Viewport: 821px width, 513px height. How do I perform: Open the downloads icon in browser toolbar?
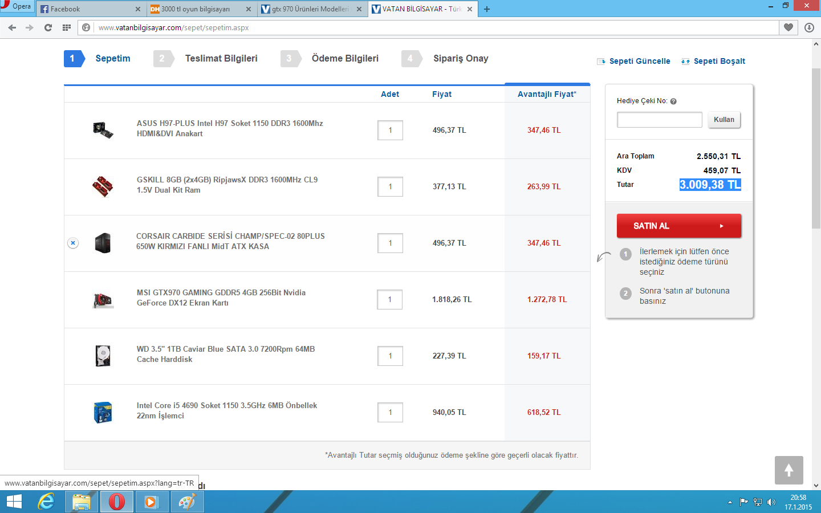[x=809, y=27]
